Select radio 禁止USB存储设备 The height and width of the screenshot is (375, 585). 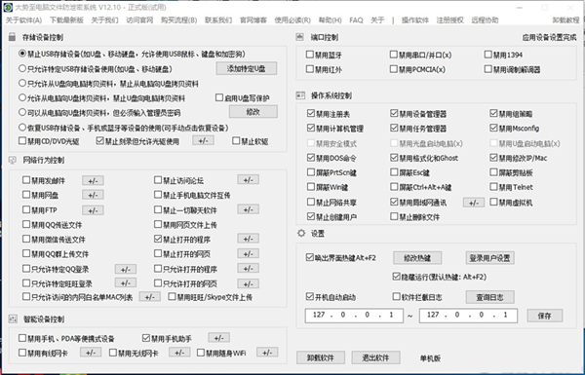point(22,54)
